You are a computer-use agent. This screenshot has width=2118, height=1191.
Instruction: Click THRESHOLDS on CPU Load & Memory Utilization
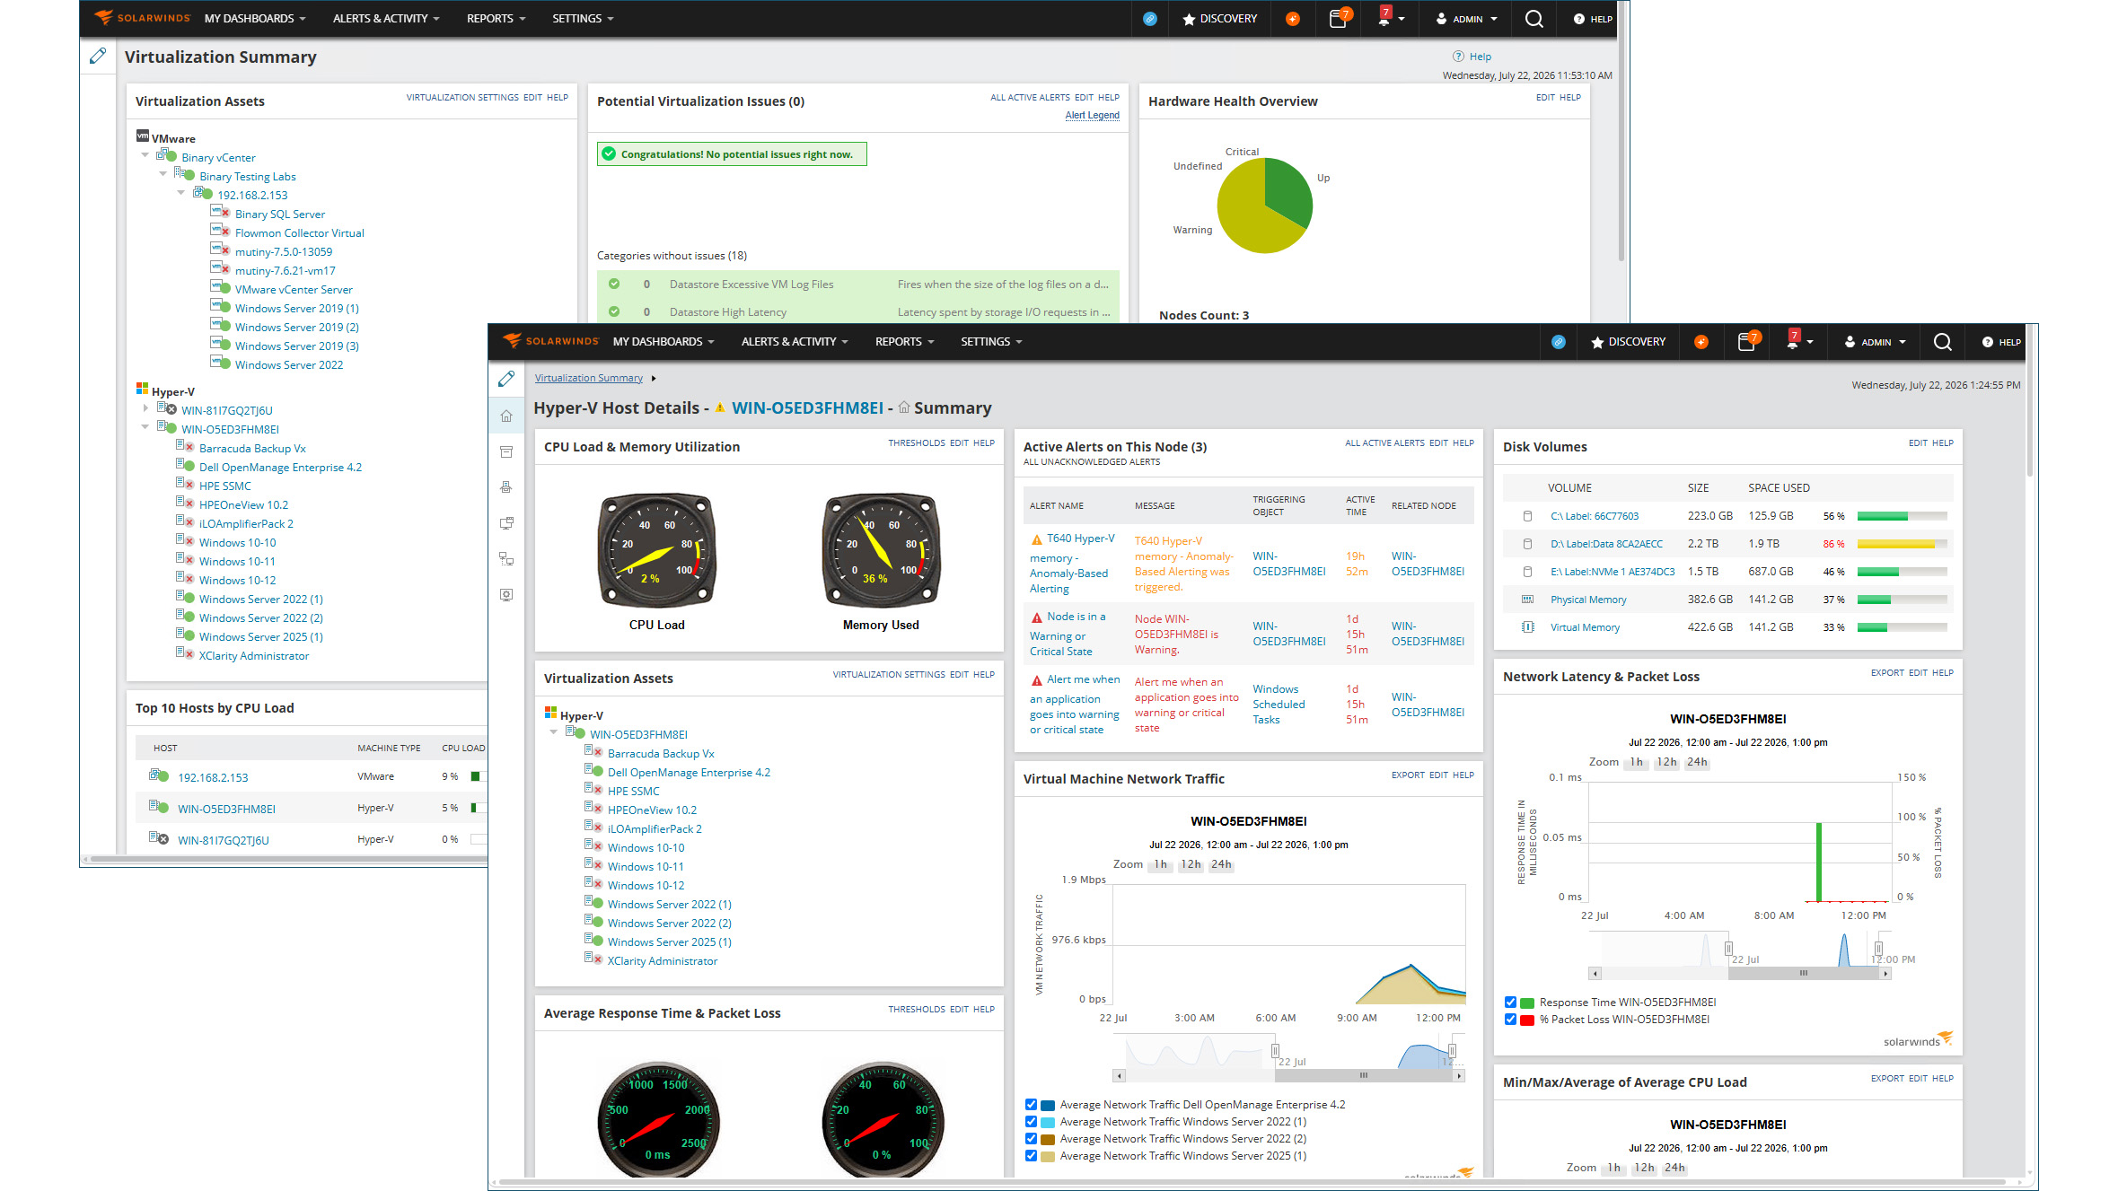pyautogui.click(x=917, y=442)
